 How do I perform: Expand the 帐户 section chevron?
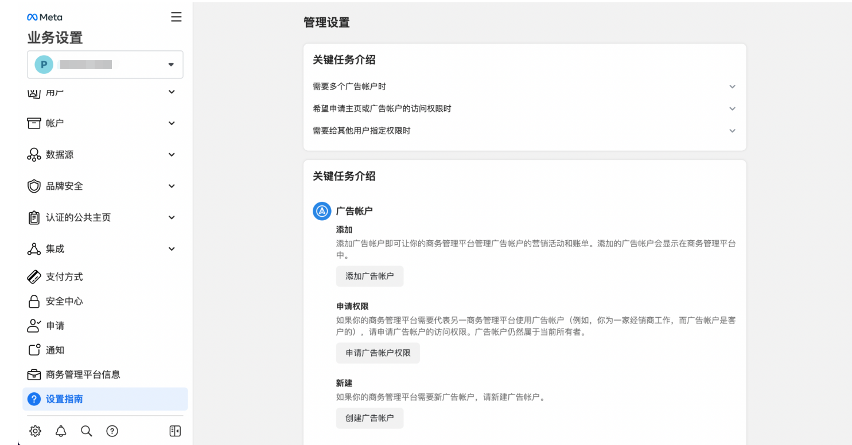point(172,123)
